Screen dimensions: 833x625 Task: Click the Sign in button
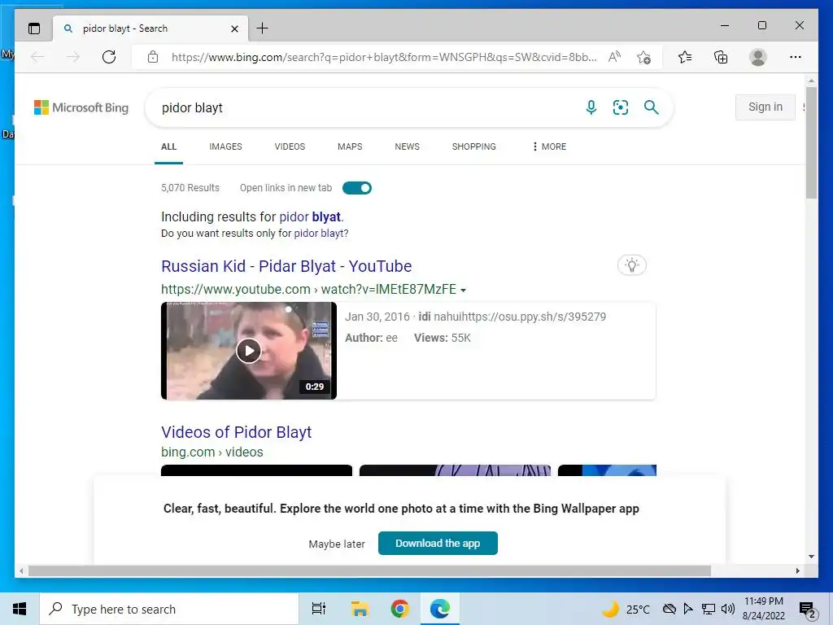(765, 107)
